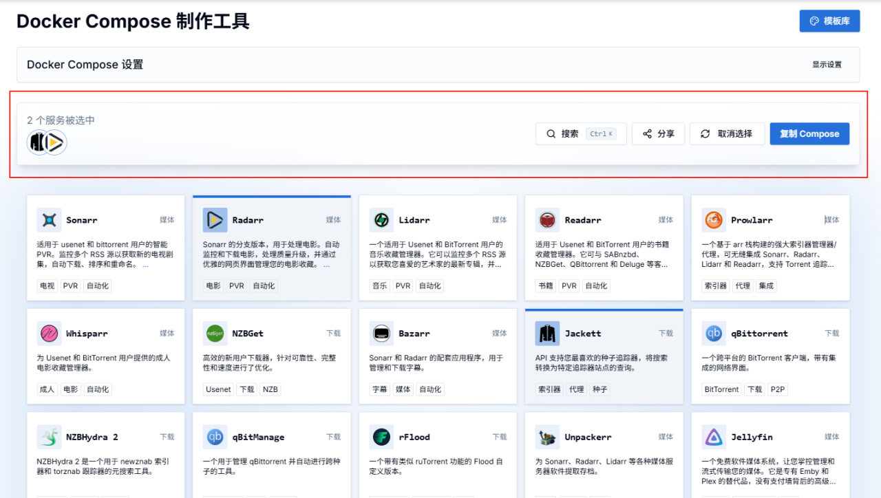Click the 下载 category label on the Jackett card
The width and height of the screenshot is (881, 498).
tap(666, 334)
